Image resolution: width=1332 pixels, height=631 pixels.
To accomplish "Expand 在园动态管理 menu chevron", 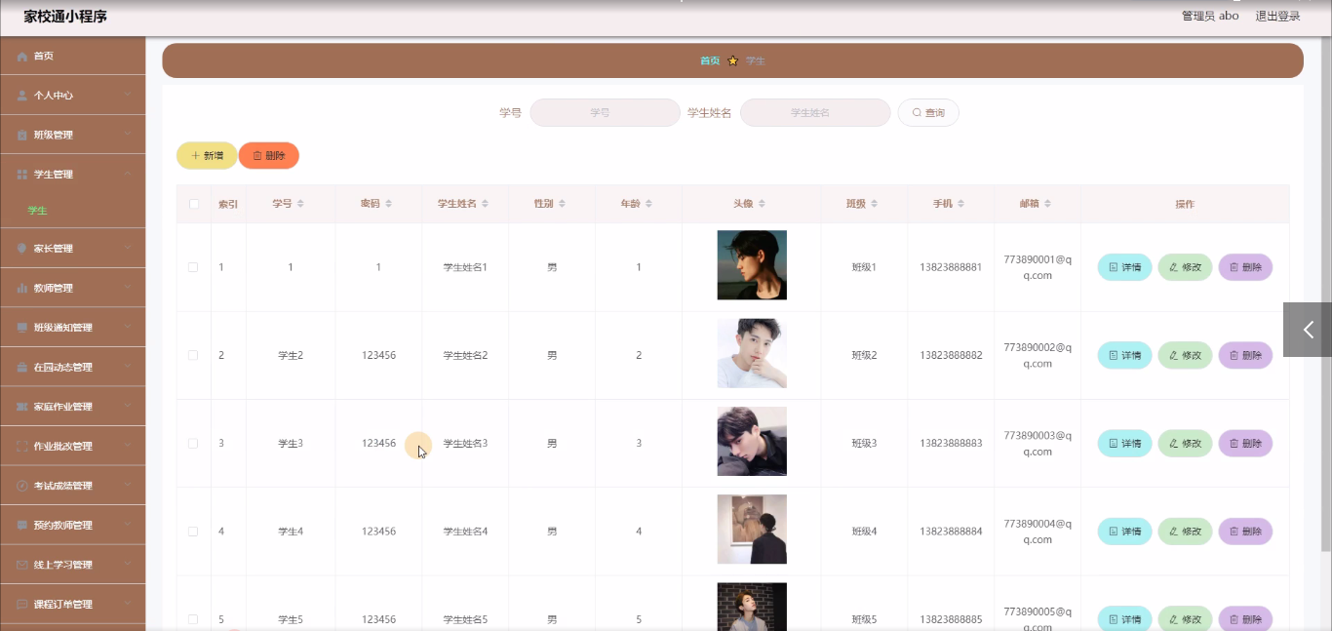I will (128, 367).
